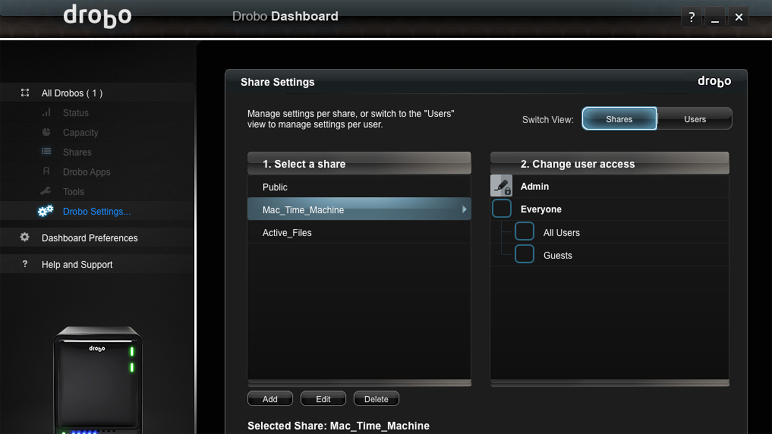
Task: Select the Public share
Action: click(x=359, y=187)
